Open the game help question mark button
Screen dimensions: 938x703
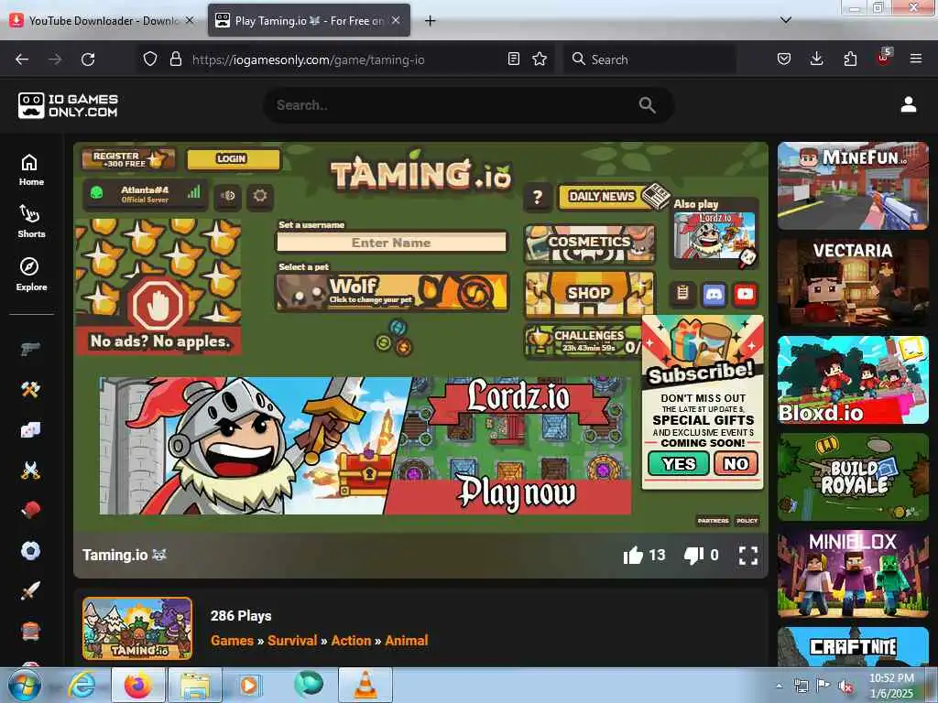537,197
